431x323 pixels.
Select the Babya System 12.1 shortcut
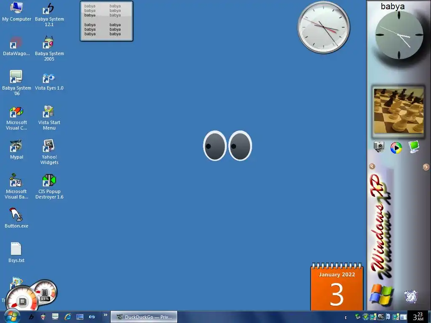49,14
